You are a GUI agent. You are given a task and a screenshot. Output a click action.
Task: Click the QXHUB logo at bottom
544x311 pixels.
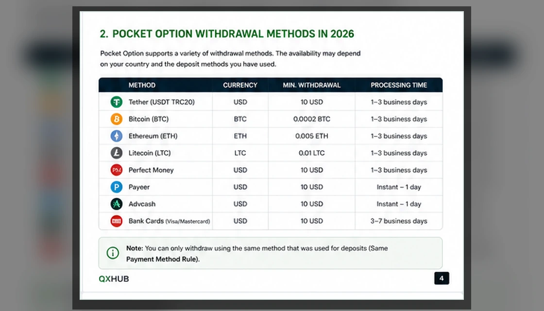(114, 279)
